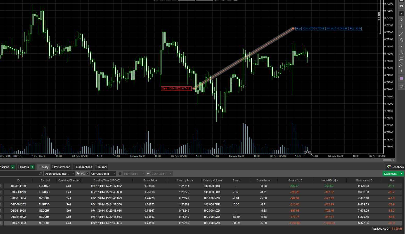Activate the crosshair tool

click(x=401, y=20)
